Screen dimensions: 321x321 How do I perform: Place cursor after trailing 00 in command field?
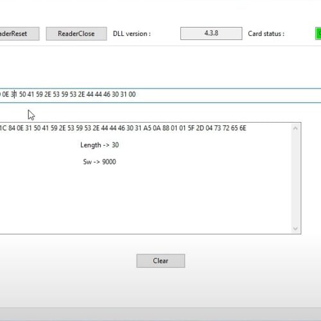click(136, 94)
